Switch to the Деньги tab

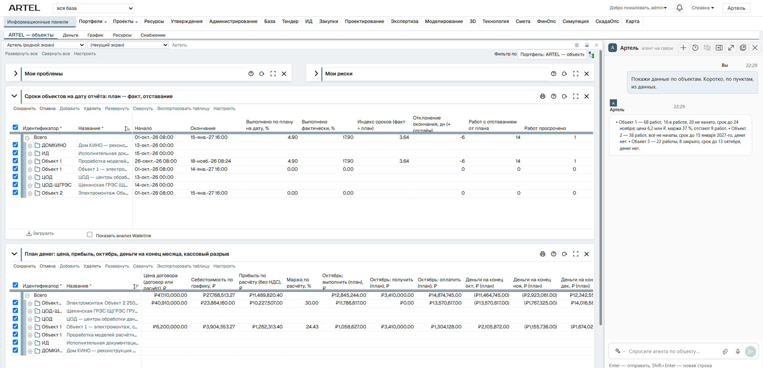pyautogui.click(x=70, y=35)
